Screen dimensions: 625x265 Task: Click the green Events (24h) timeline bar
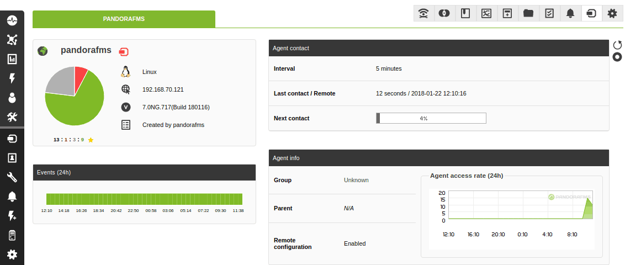pos(144,199)
